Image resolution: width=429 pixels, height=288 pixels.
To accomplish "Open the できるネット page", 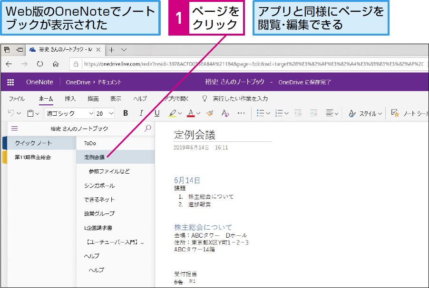I will click(x=116, y=200).
